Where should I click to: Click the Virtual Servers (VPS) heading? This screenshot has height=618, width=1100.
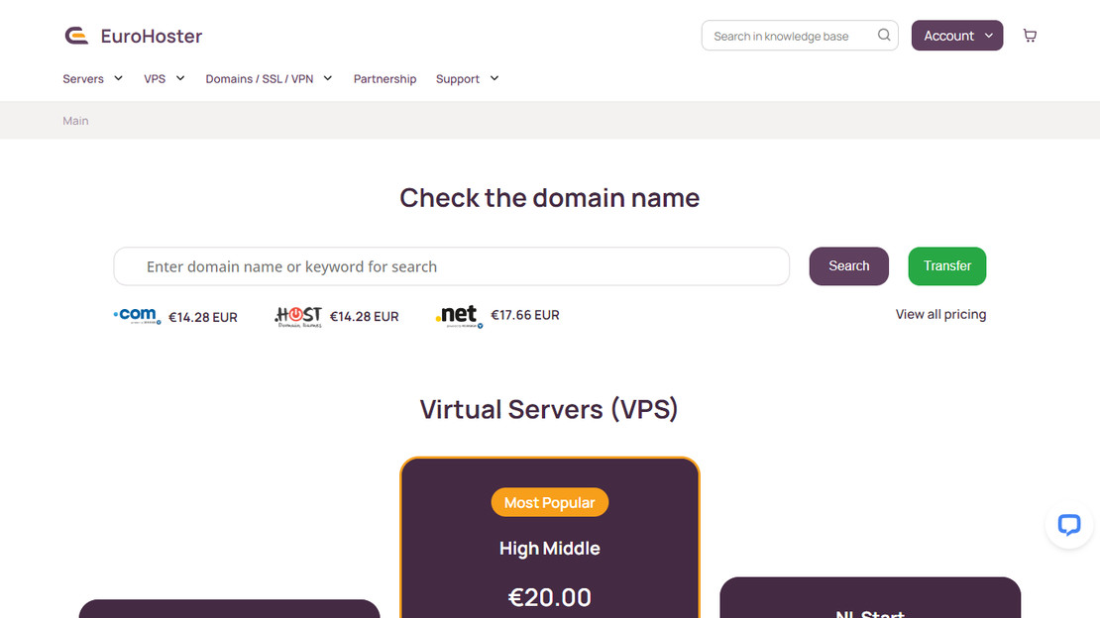549,409
